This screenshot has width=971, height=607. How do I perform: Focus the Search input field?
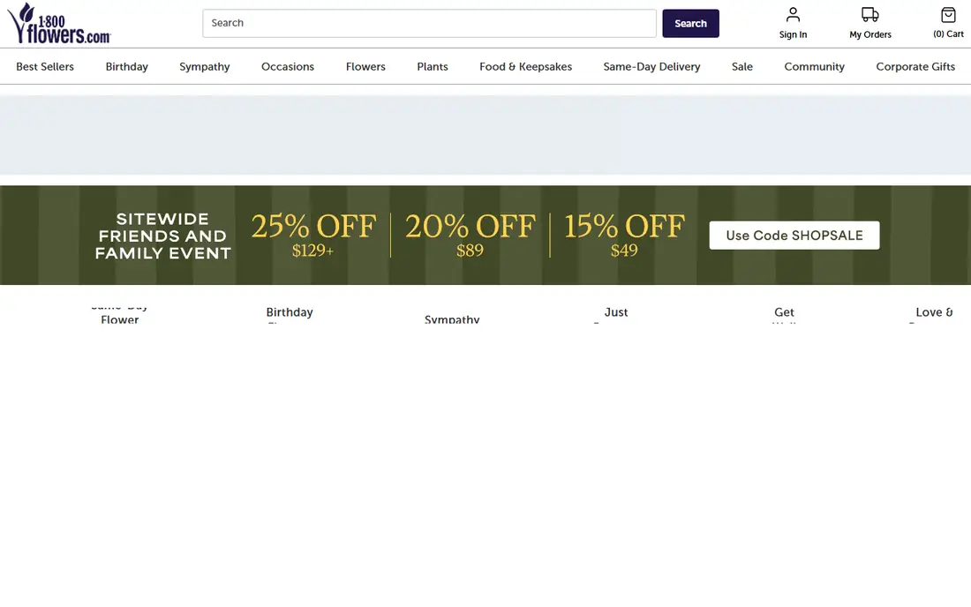coord(429,24)
